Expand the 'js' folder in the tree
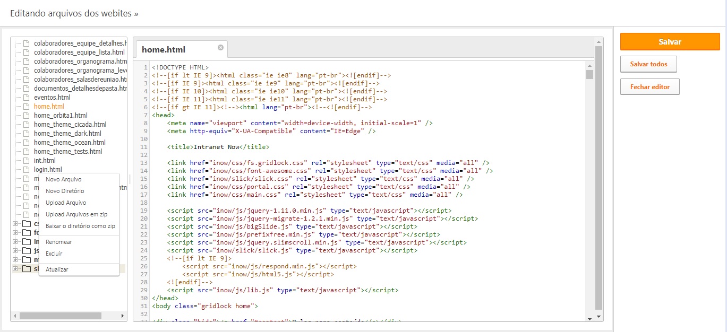 [15, 251]
